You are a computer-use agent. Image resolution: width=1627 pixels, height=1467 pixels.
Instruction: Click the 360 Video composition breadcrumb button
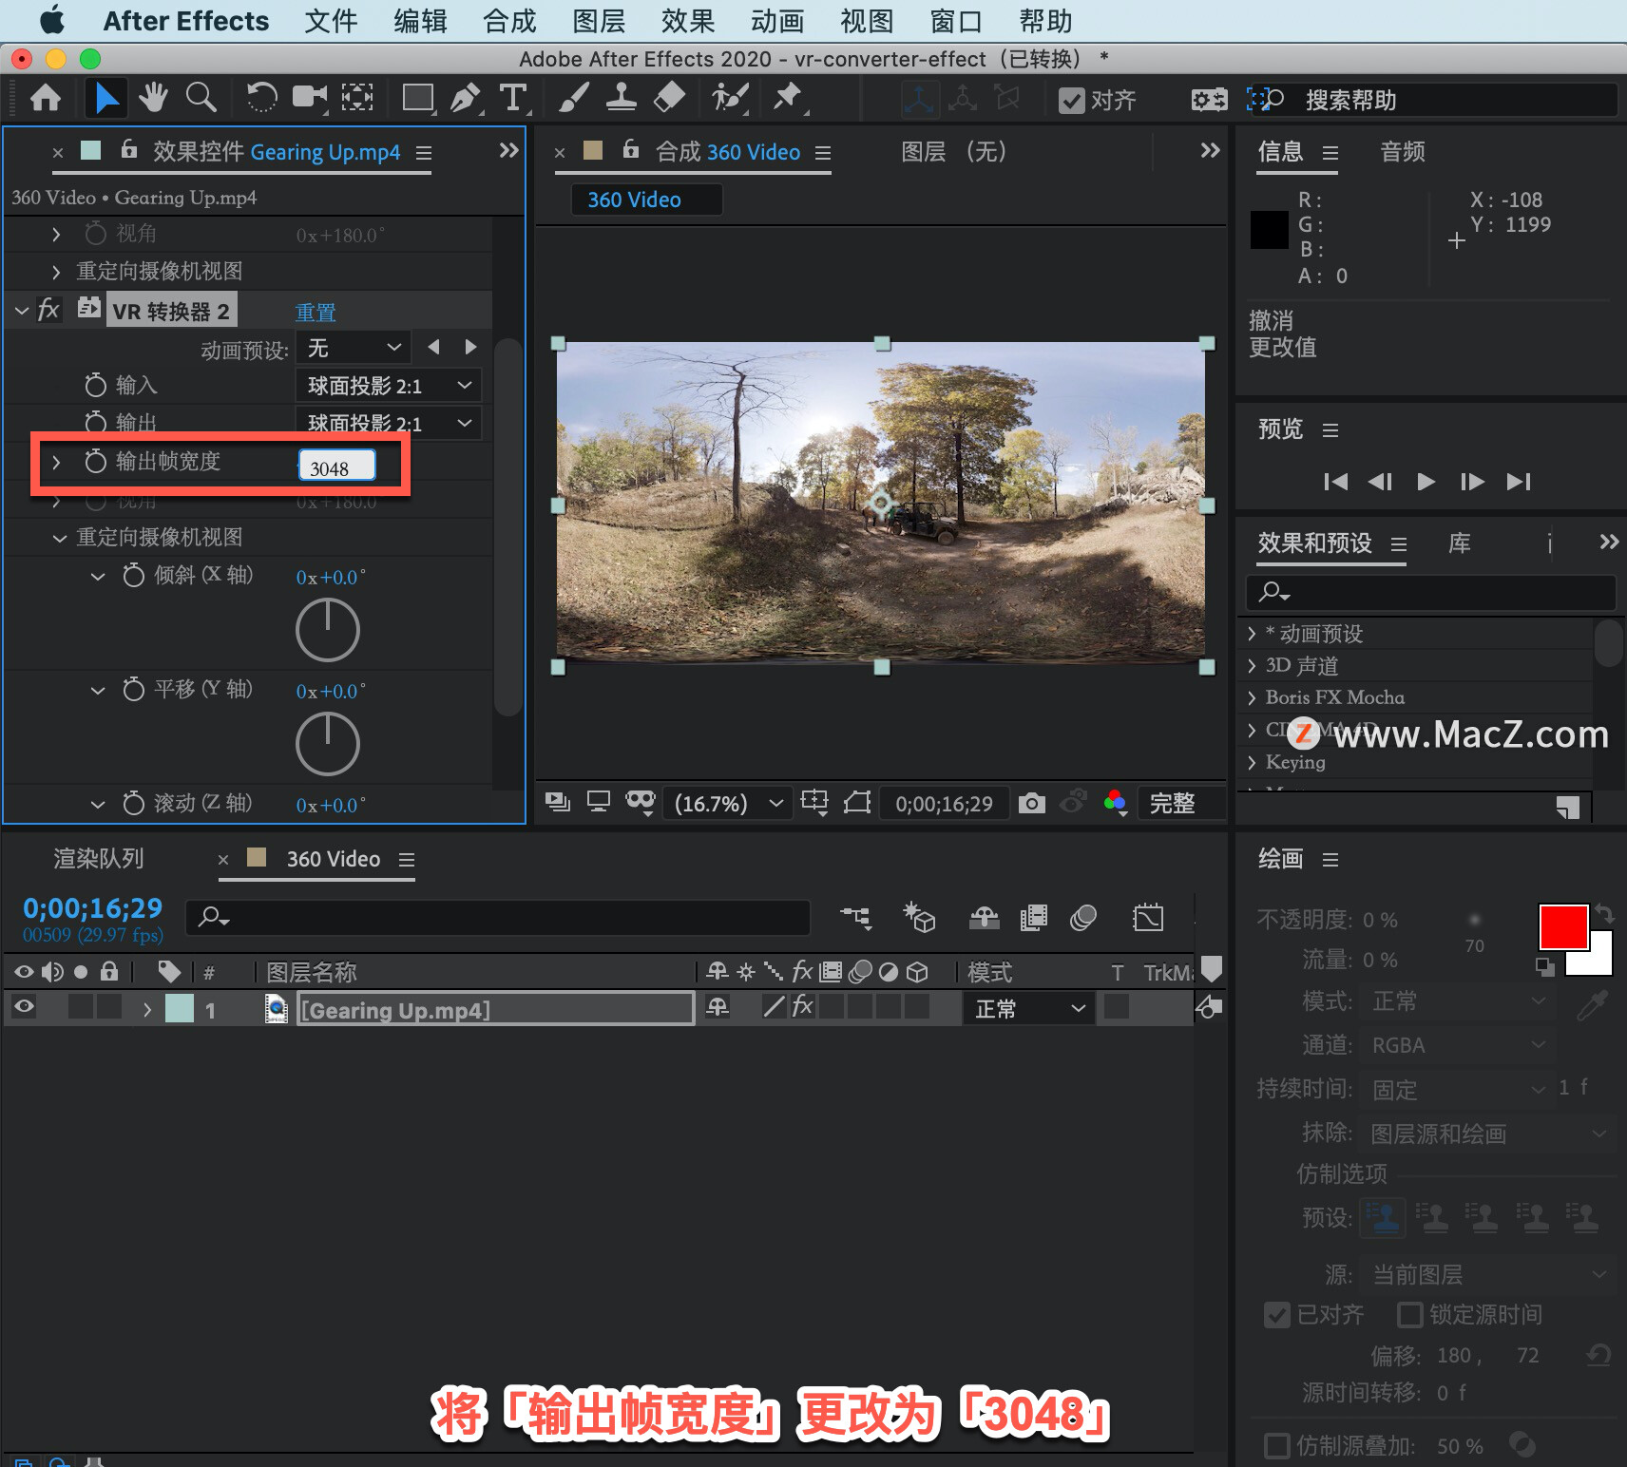point(646,200)
